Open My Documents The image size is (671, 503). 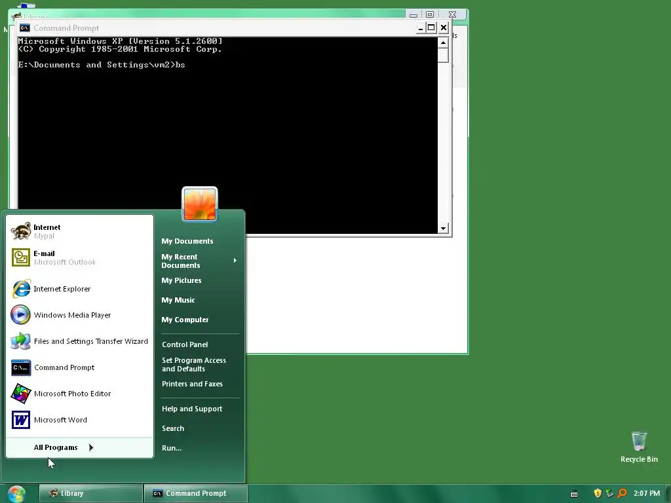click(187, 241)
